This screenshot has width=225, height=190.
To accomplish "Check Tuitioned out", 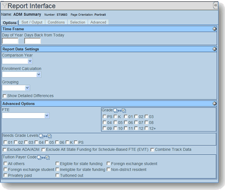I will click(x=57, y=175).
